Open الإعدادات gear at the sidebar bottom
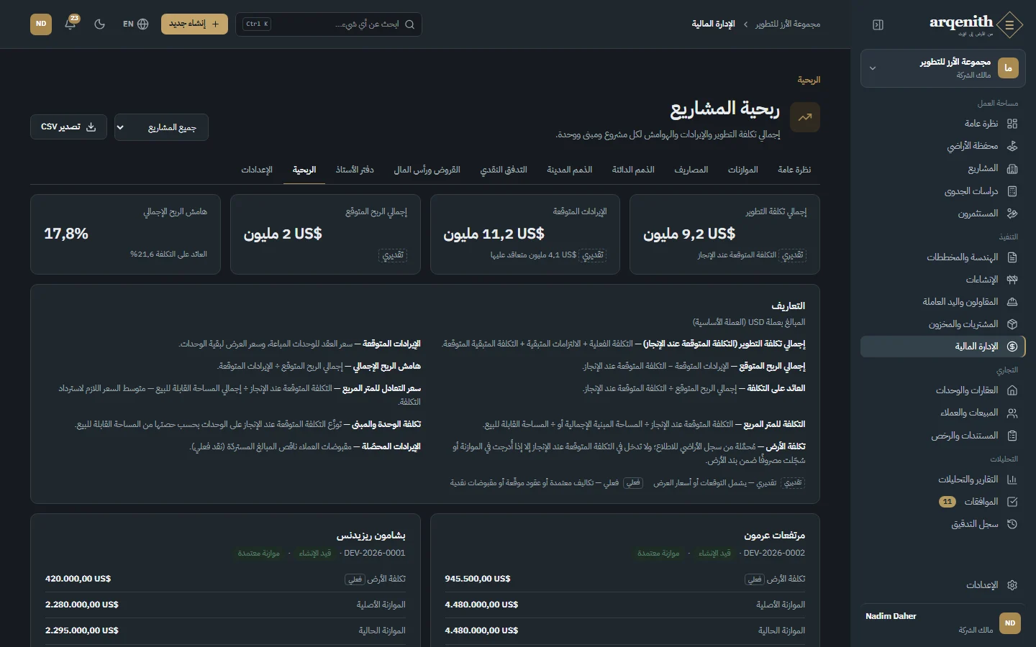The image size is (1036, 647). pyautogui.click(x=942, y=585)
